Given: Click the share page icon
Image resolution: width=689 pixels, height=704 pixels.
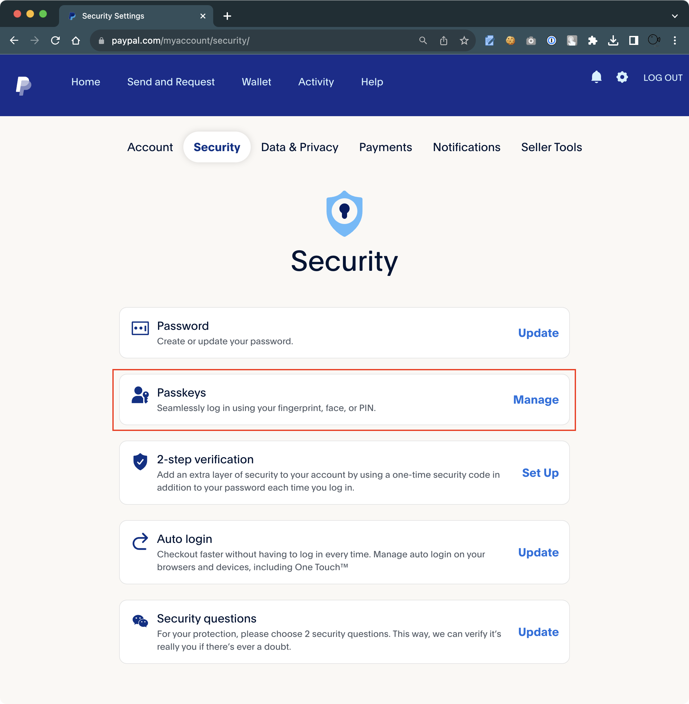Looking at the screenshot, I should 443,40.
